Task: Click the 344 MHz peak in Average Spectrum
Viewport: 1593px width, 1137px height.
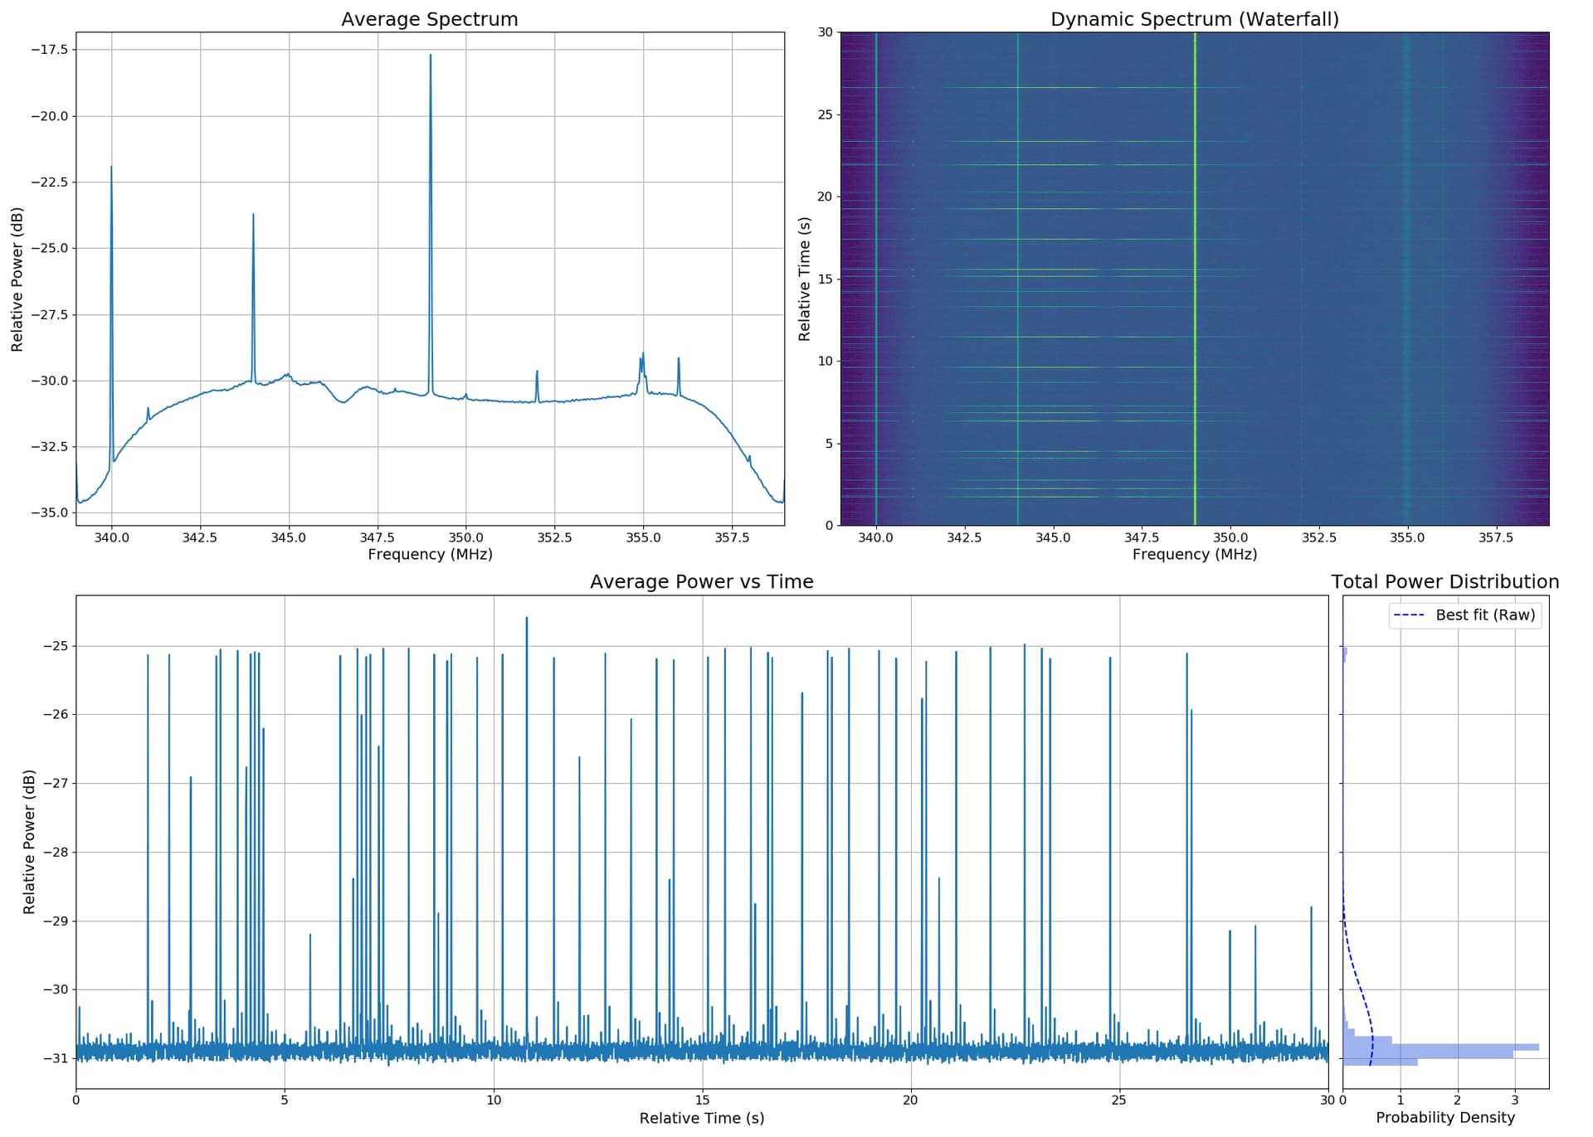Action: click(253, 215)
